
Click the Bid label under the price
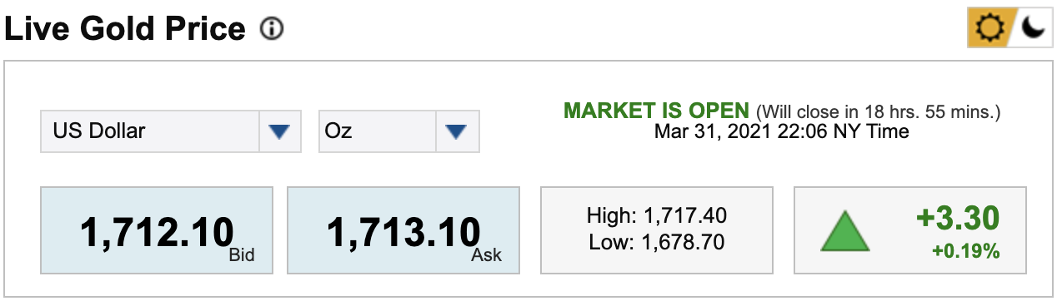point(241,254)
